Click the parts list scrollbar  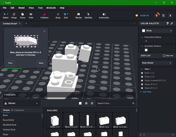(137, 110)
